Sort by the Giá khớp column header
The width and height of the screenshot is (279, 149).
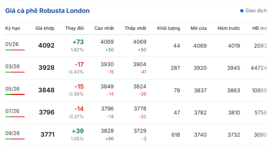click(x=45, y=28)
